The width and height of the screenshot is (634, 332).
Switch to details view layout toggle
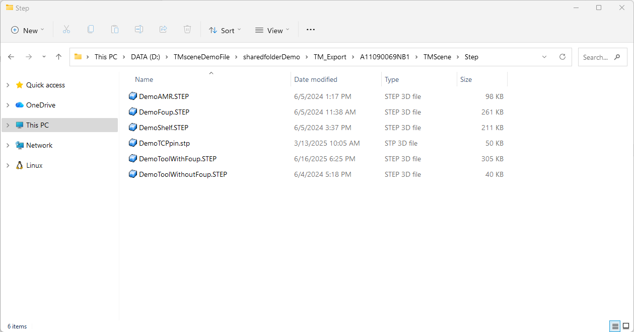(615, 326)
